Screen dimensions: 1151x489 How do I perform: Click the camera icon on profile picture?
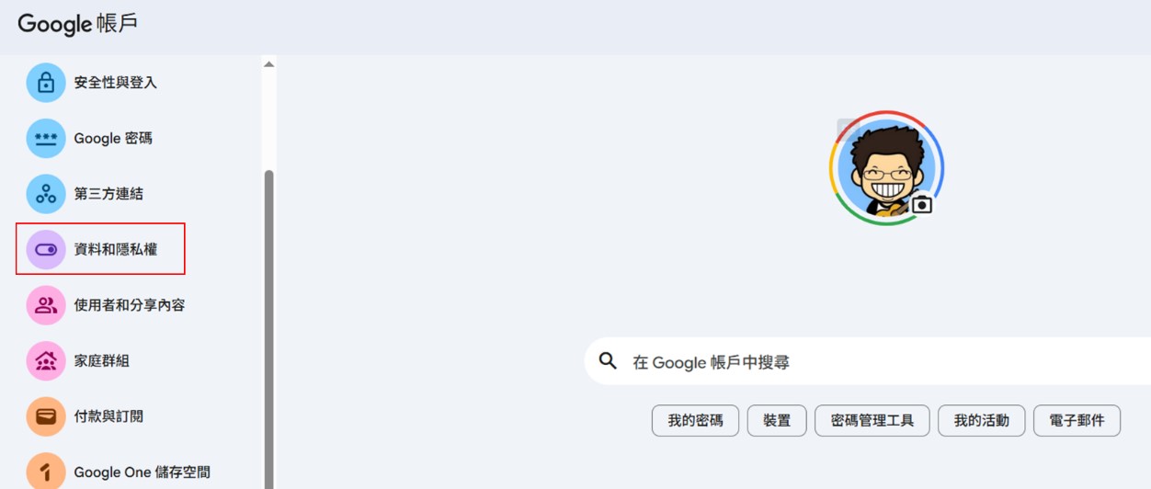[x=922, y=204]
